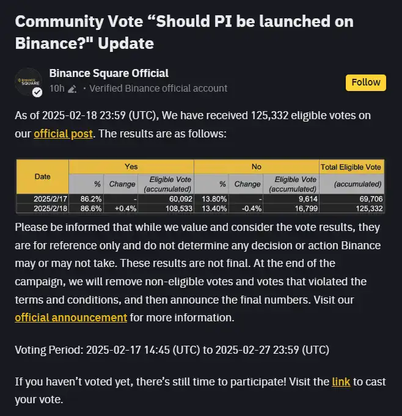Click the 'No' header in results table
Viewport: 402px width, 416px height.
pos(256,166)
